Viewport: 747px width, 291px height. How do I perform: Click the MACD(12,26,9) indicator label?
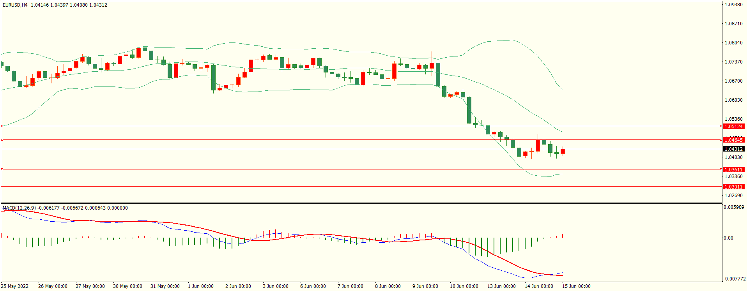tap(19, 208)
